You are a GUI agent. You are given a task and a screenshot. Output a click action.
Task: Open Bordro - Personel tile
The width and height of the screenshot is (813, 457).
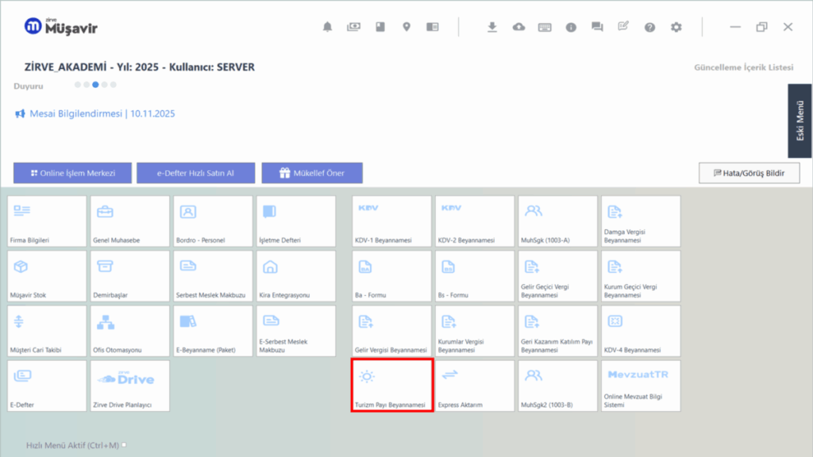pyautogui.click(x=213, y=221)
